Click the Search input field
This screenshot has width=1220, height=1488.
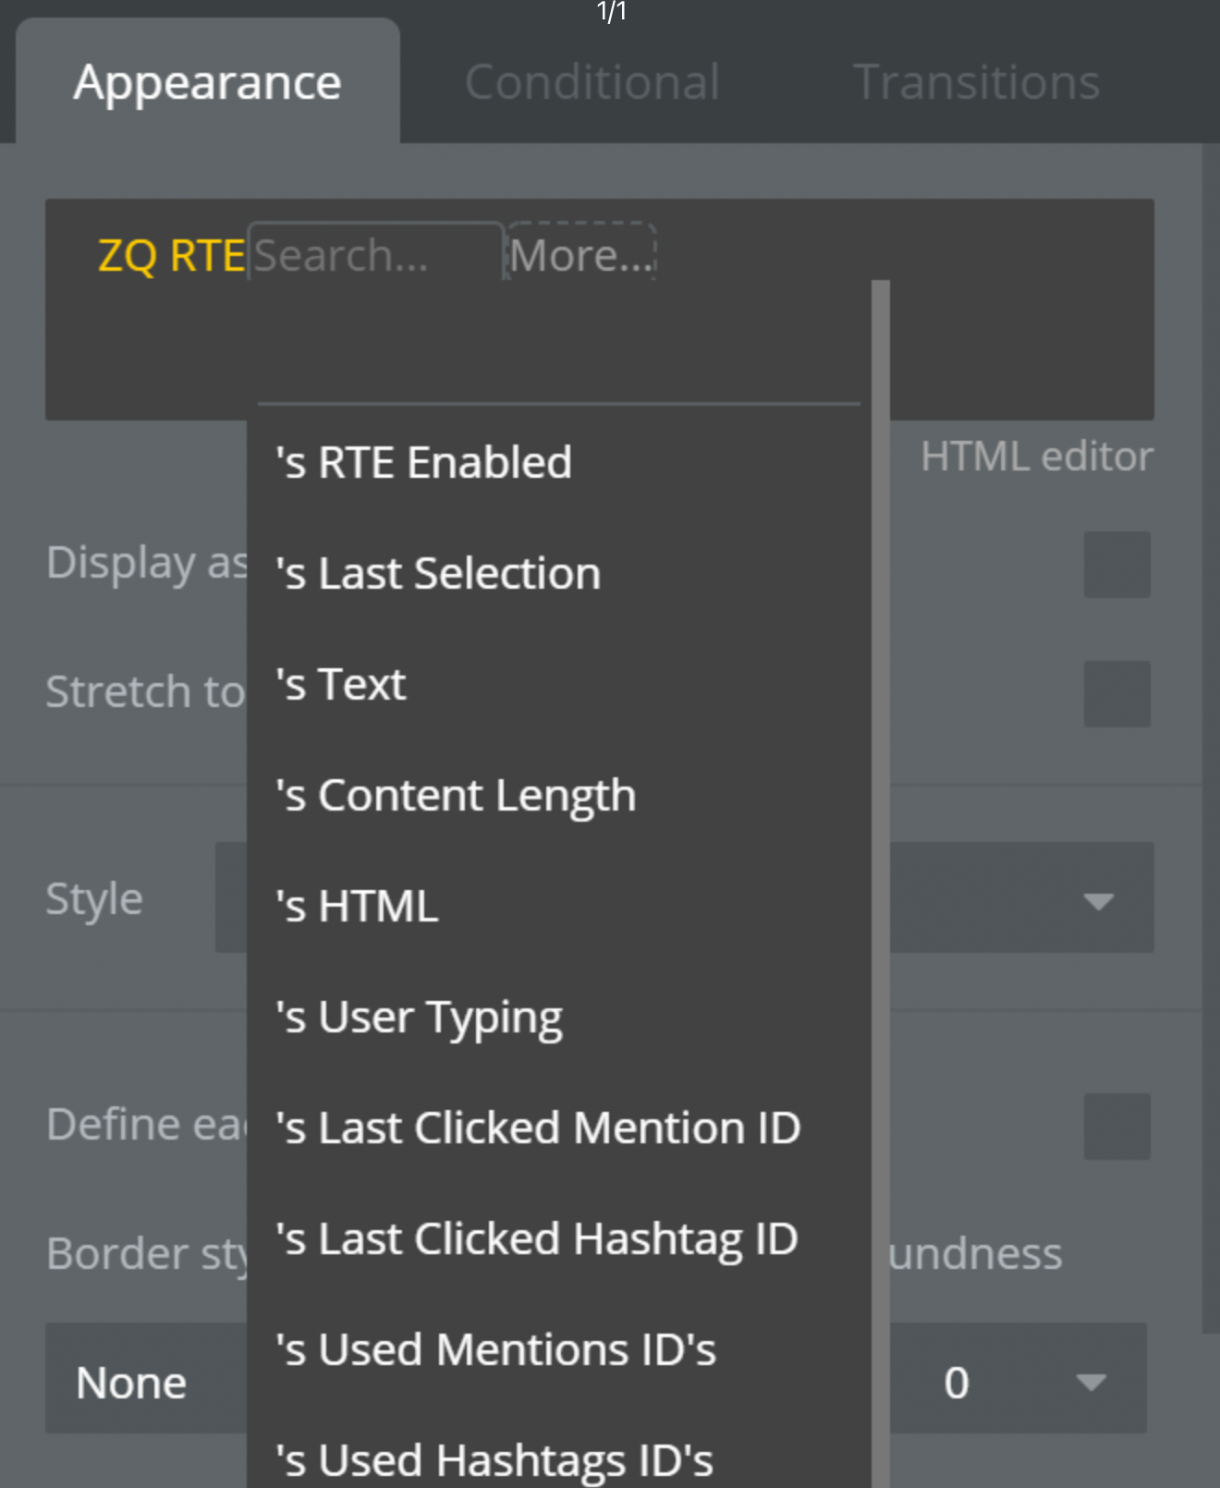(x=373, y=254)
